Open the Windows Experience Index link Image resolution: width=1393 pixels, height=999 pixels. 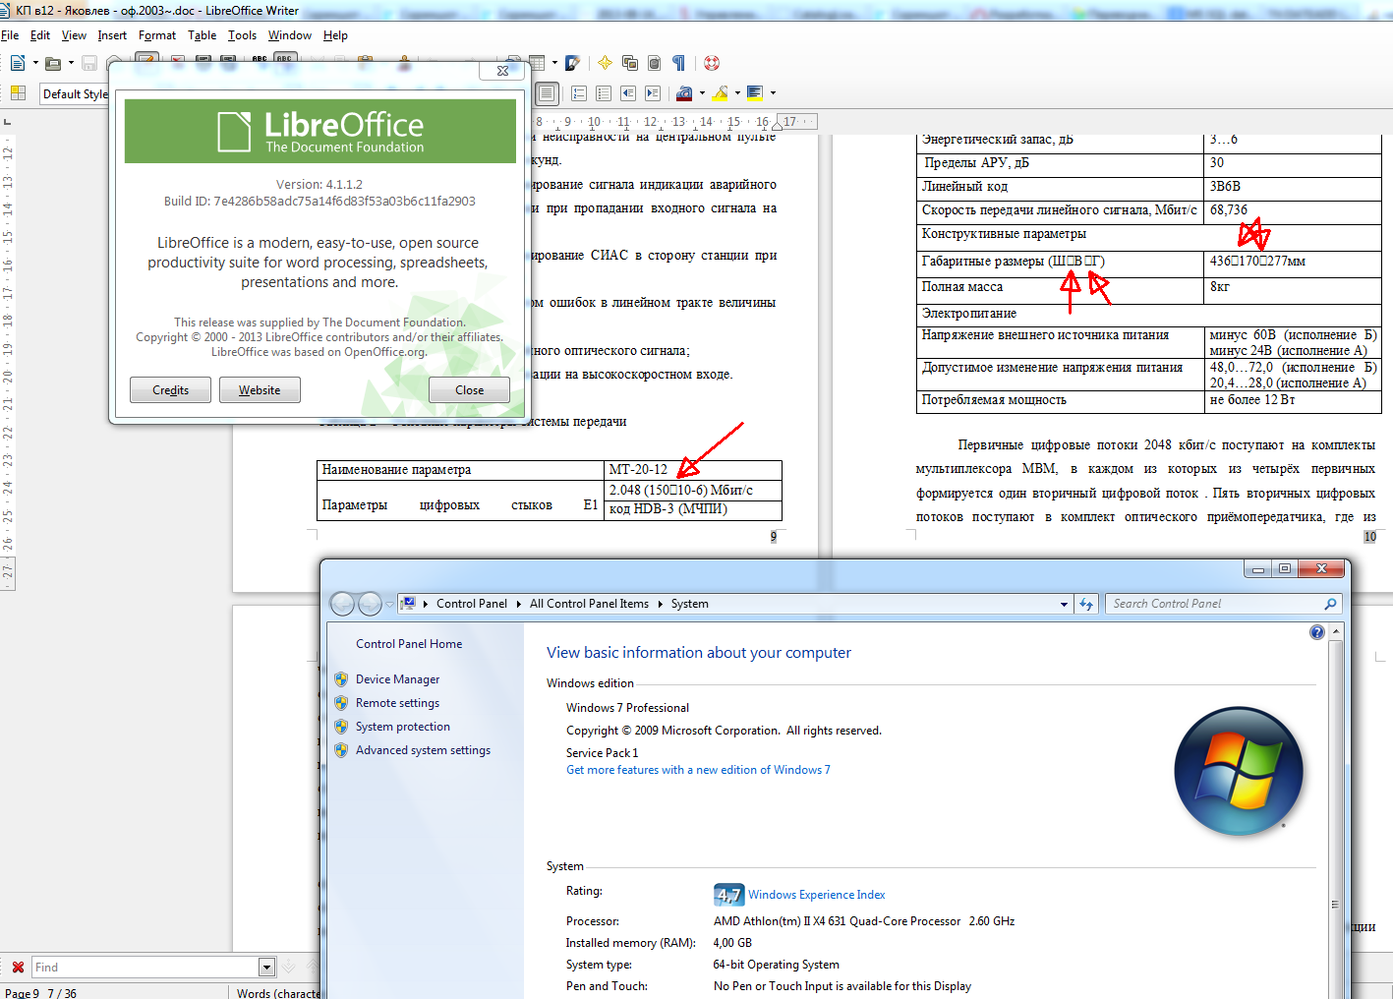[x=816, y=895]
